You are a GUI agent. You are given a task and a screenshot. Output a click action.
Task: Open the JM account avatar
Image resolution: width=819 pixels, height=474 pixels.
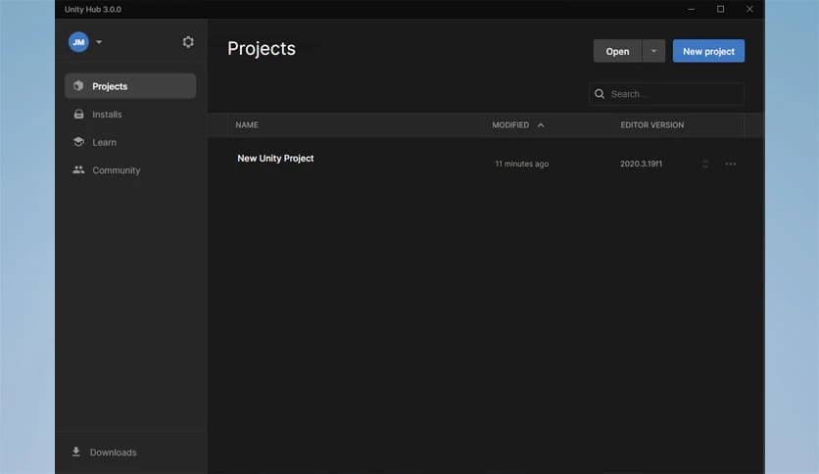coord(78,42)
